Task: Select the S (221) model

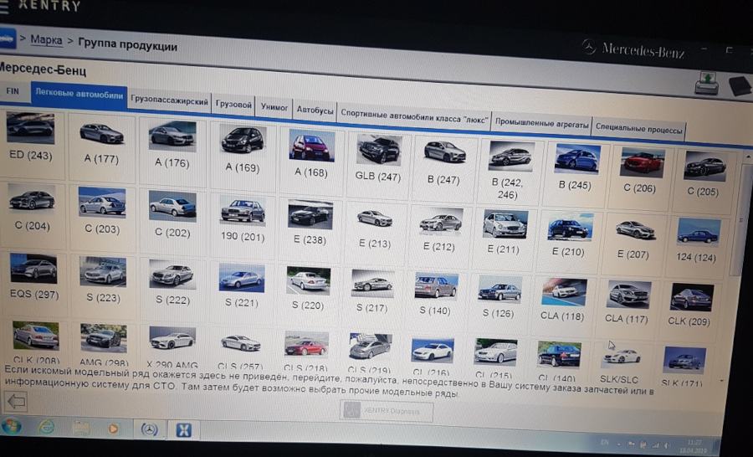Action: (241, 285)
